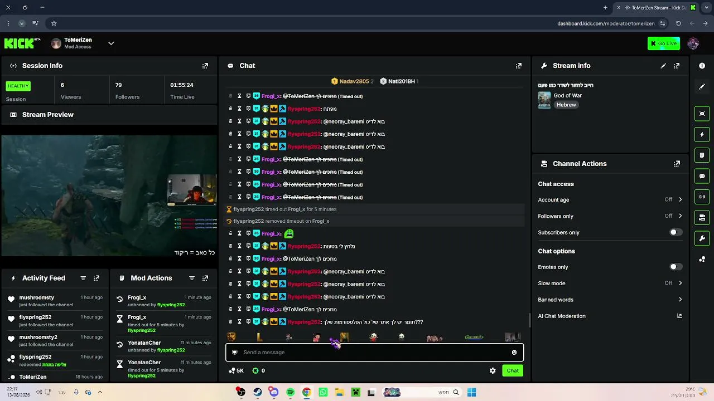714x401 pixels.
Task: Toggle the broadcast session widget in sidebar
Action: pos(702,197)
